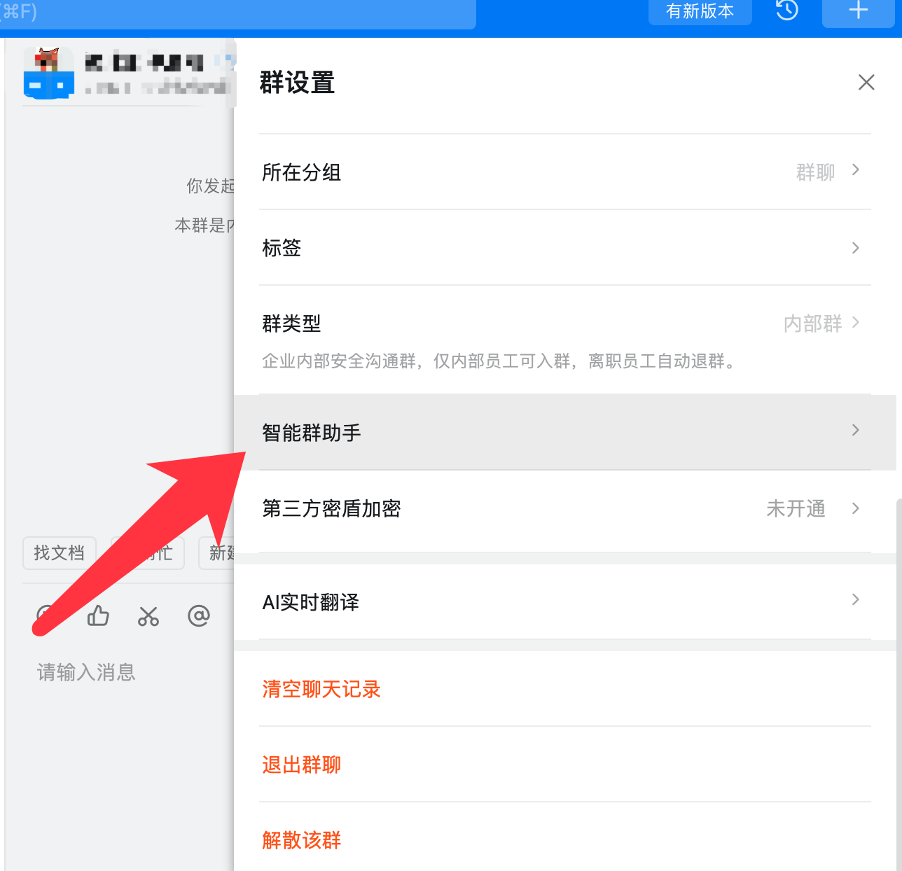Screen dimensions: 902x871
Task: Click 解散该群
Action: [x=302, y=839]
